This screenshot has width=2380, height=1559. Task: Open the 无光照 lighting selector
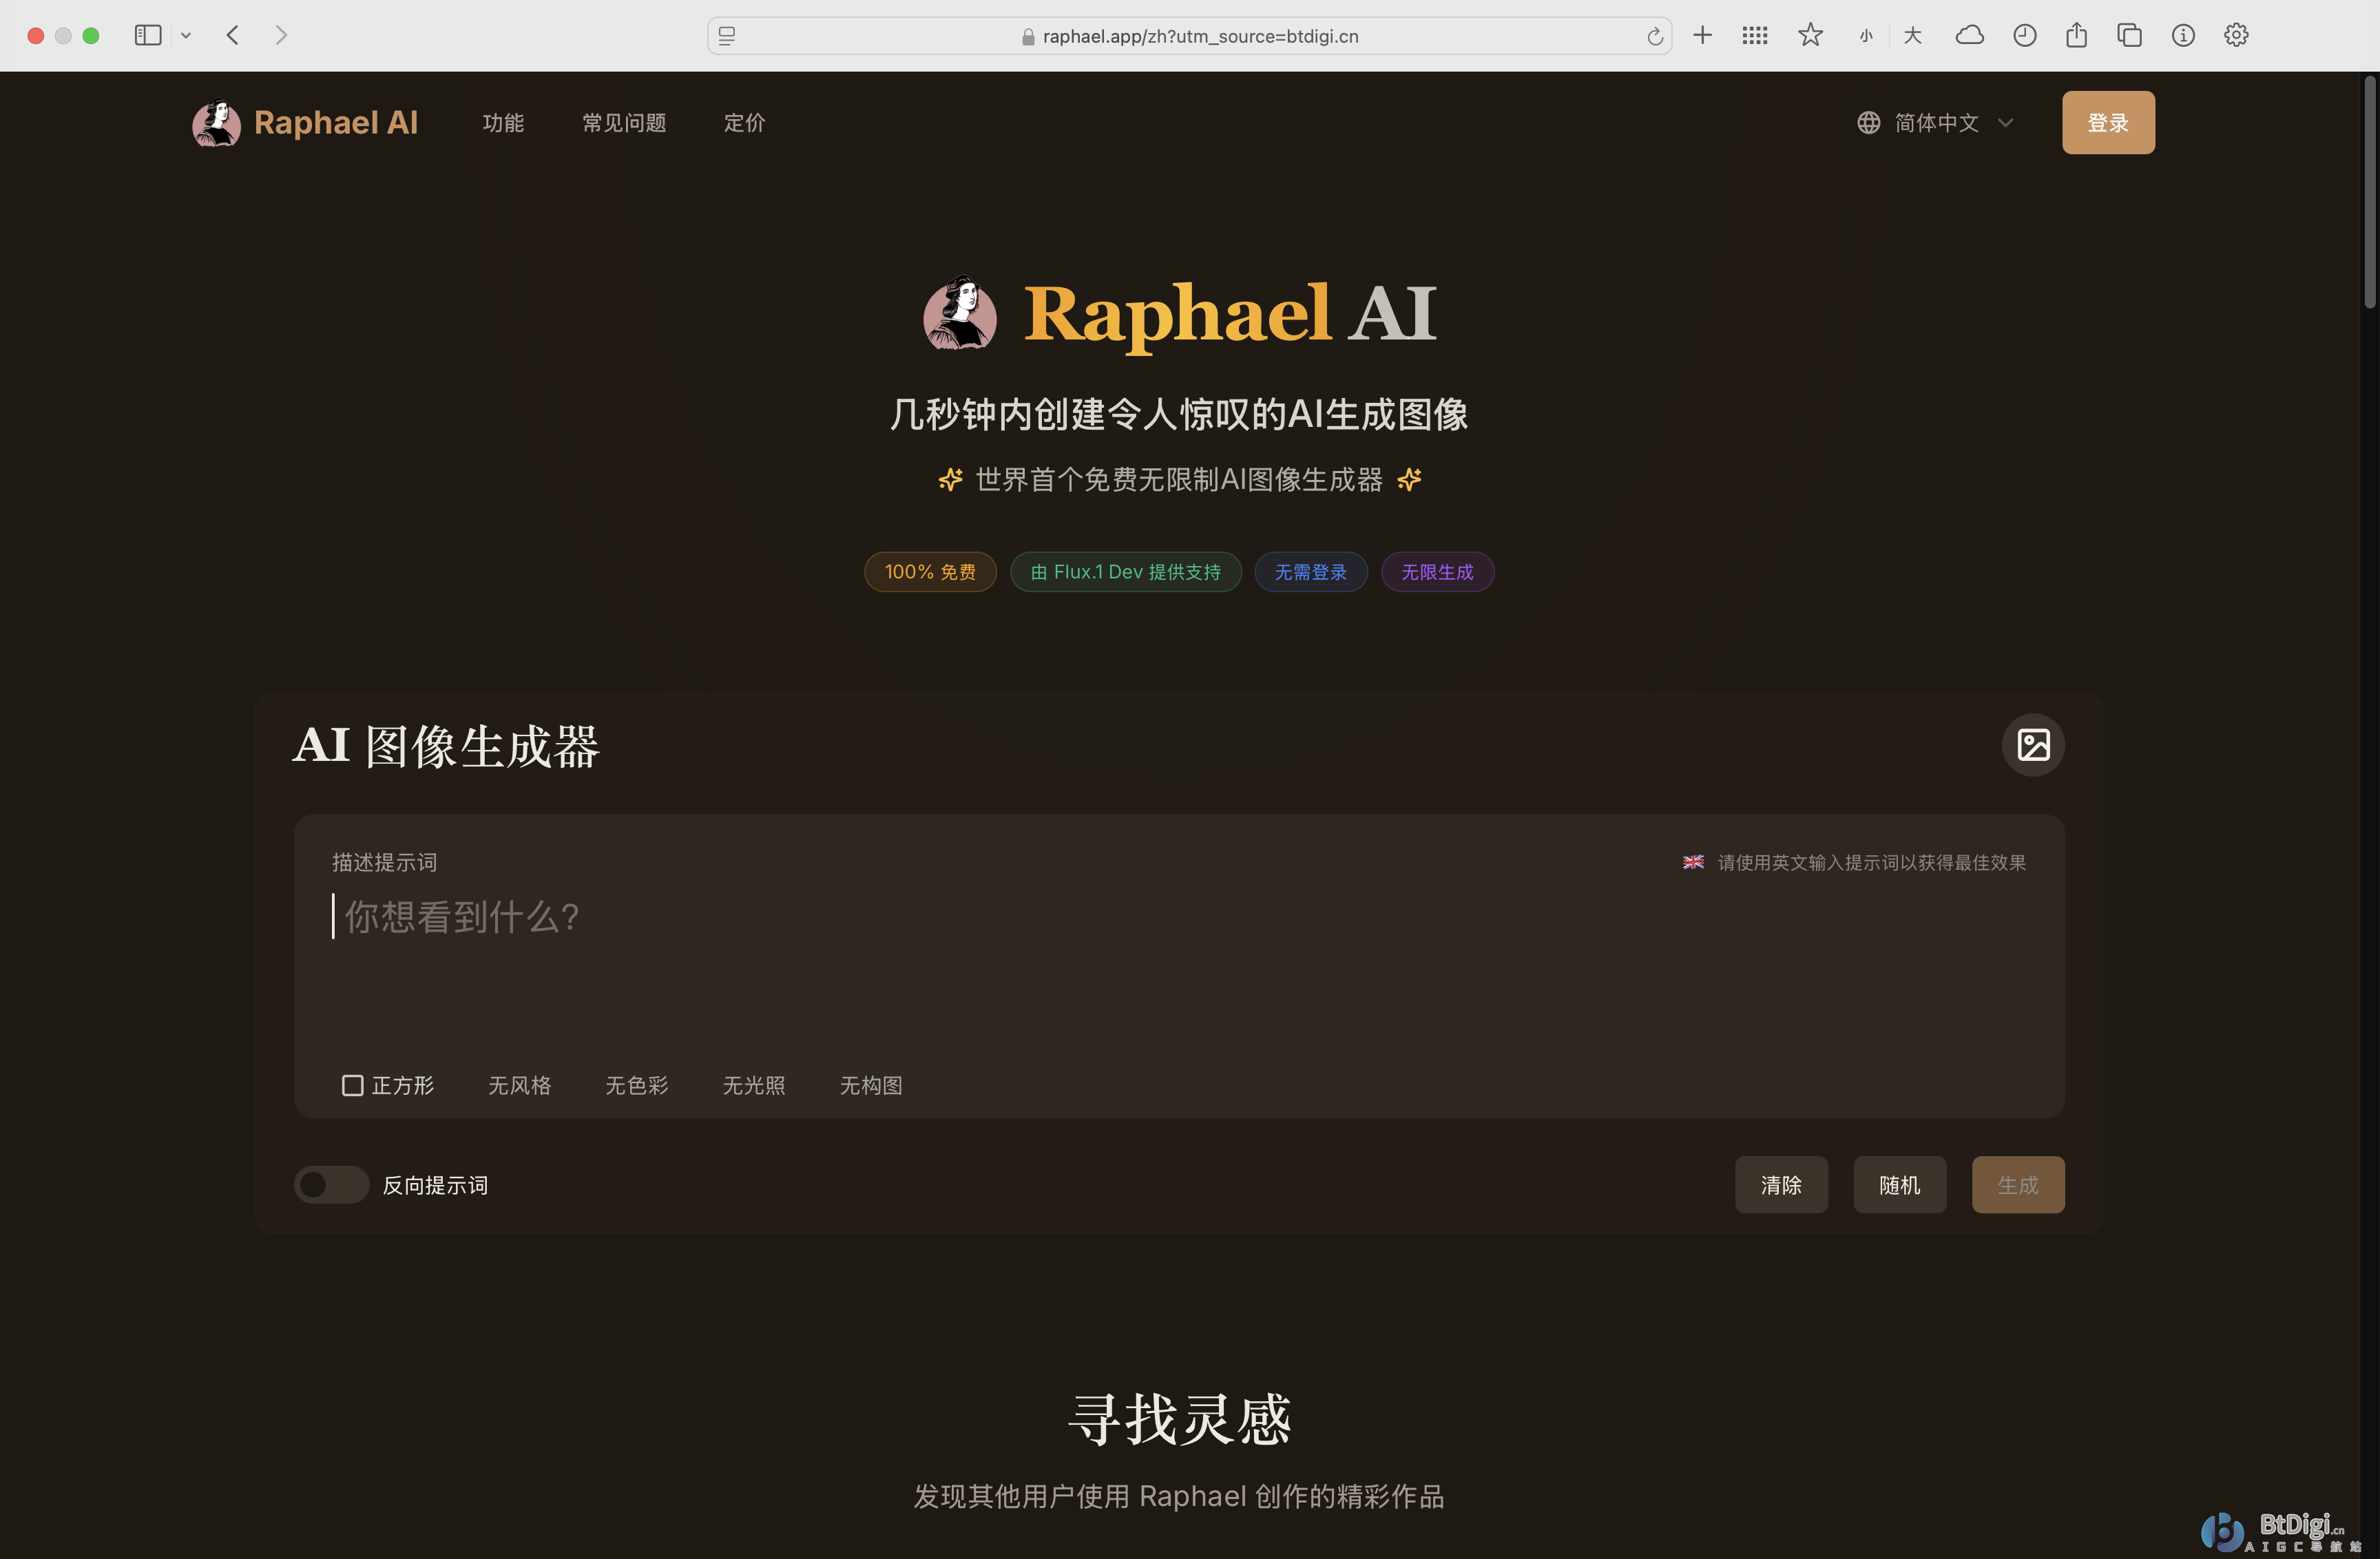click(754, 1085)
